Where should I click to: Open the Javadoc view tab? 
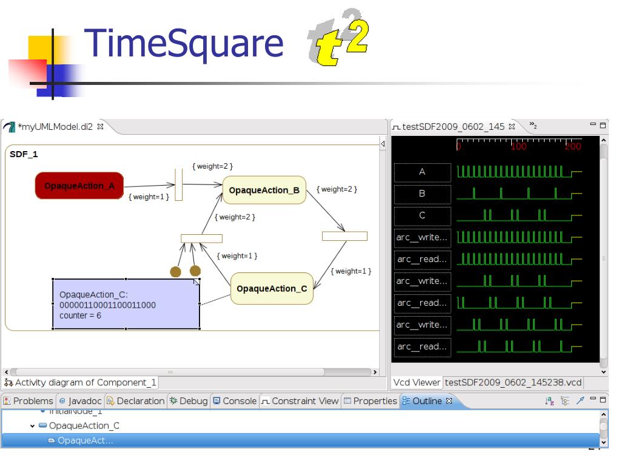[81, 401]
